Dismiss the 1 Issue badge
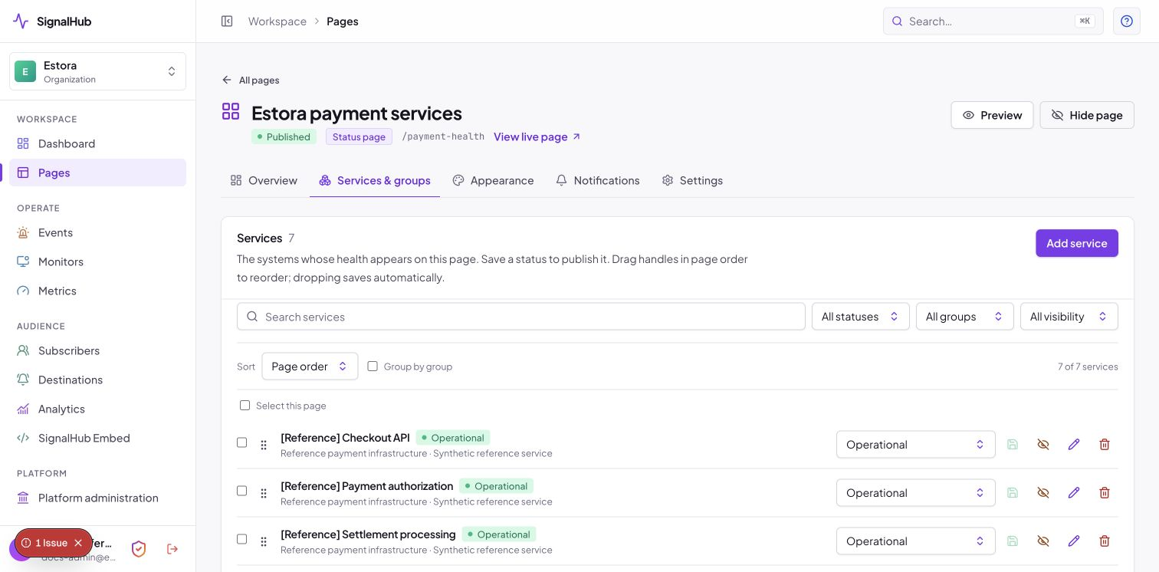The height and width of the screenshot is (572, 1159). (x=78, y=543)
